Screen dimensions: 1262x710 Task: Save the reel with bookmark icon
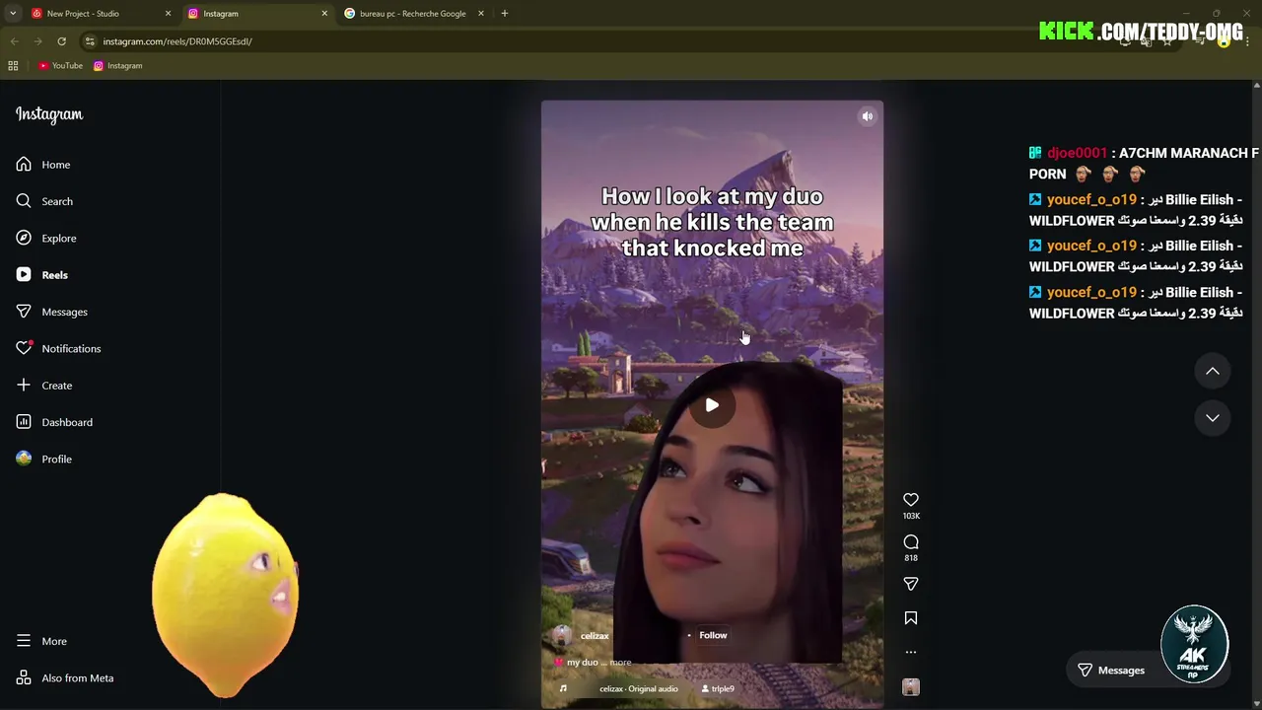[911, 618]
